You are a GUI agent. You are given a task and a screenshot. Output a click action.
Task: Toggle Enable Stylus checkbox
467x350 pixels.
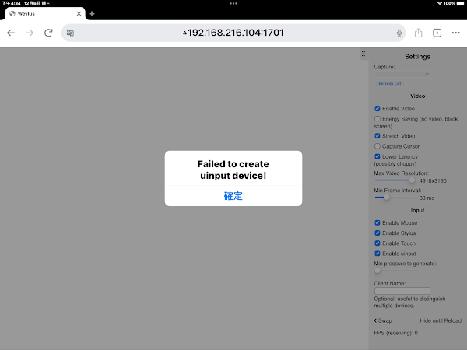377,233
